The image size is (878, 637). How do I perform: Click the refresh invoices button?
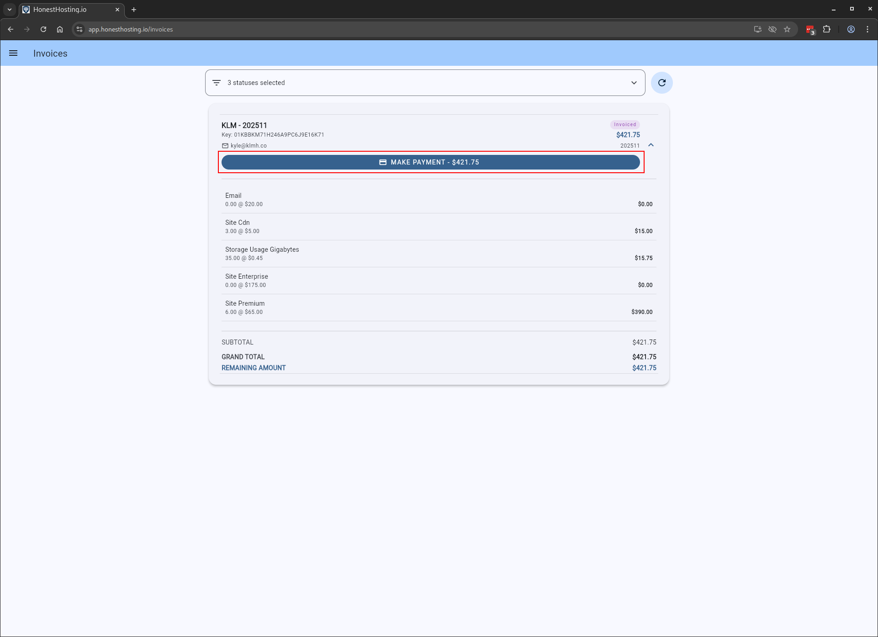pos(661,83)
